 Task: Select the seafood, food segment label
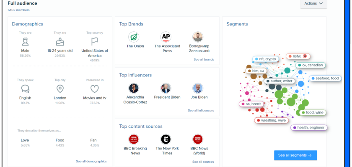pyautogui.click(x=326, y=78)
